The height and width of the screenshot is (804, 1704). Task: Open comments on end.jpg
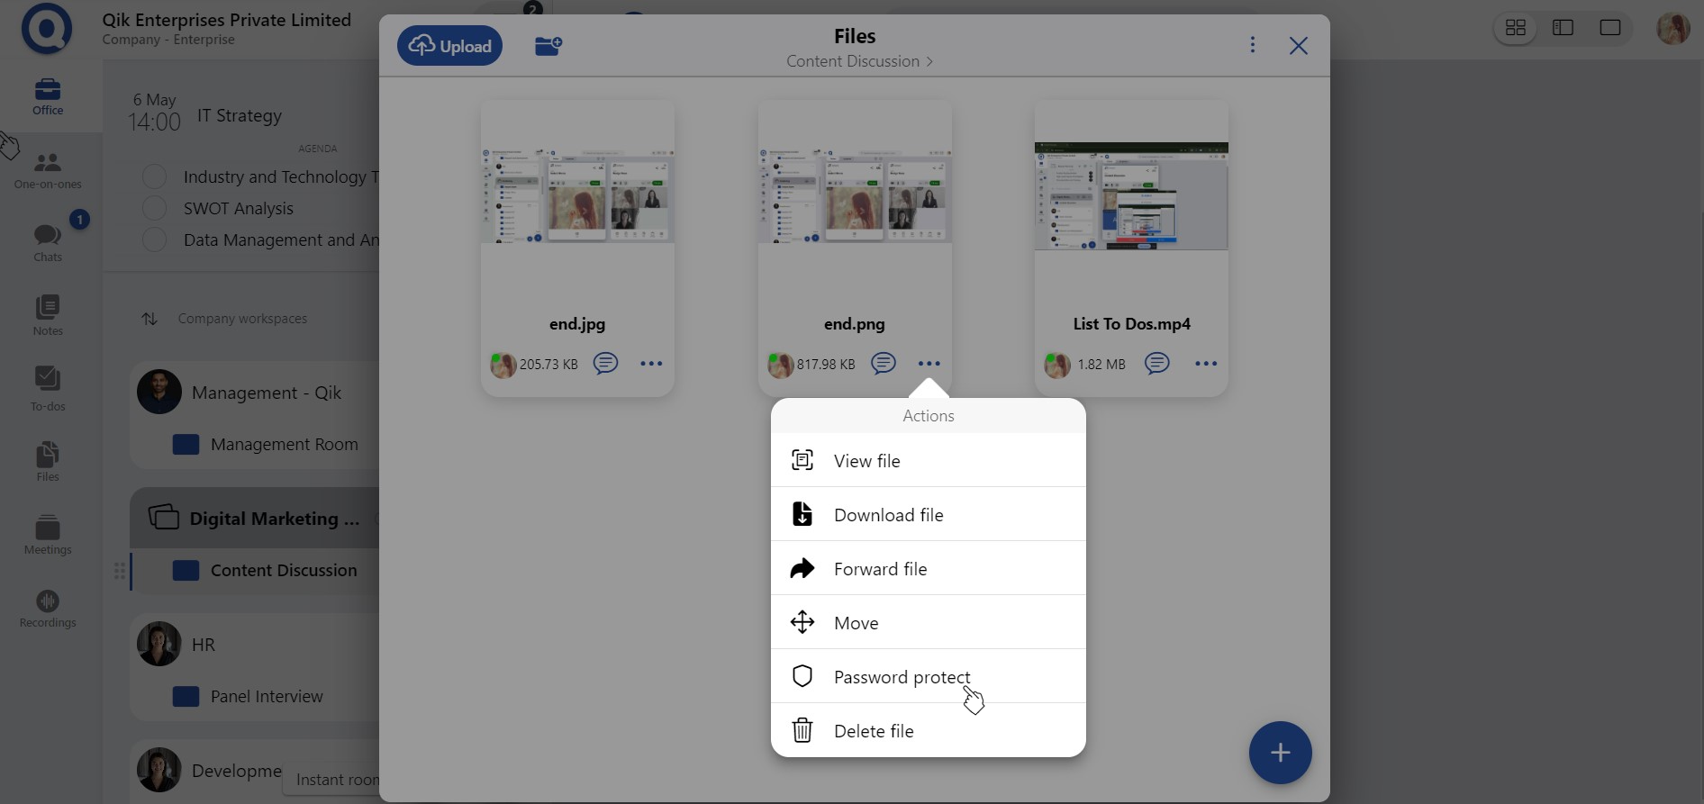click(x=605, y=363)
